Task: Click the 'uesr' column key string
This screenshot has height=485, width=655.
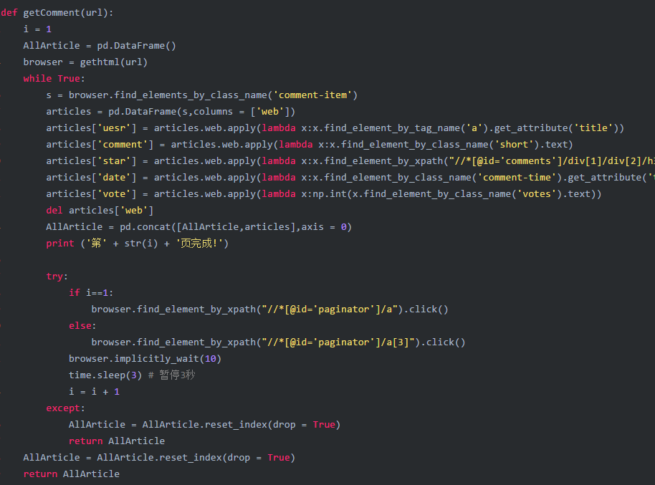Action: click(114, 128)
